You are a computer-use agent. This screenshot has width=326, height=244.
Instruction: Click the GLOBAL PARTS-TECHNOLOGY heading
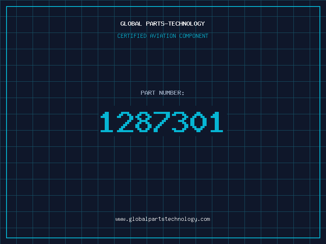click(x=163, y=24)
